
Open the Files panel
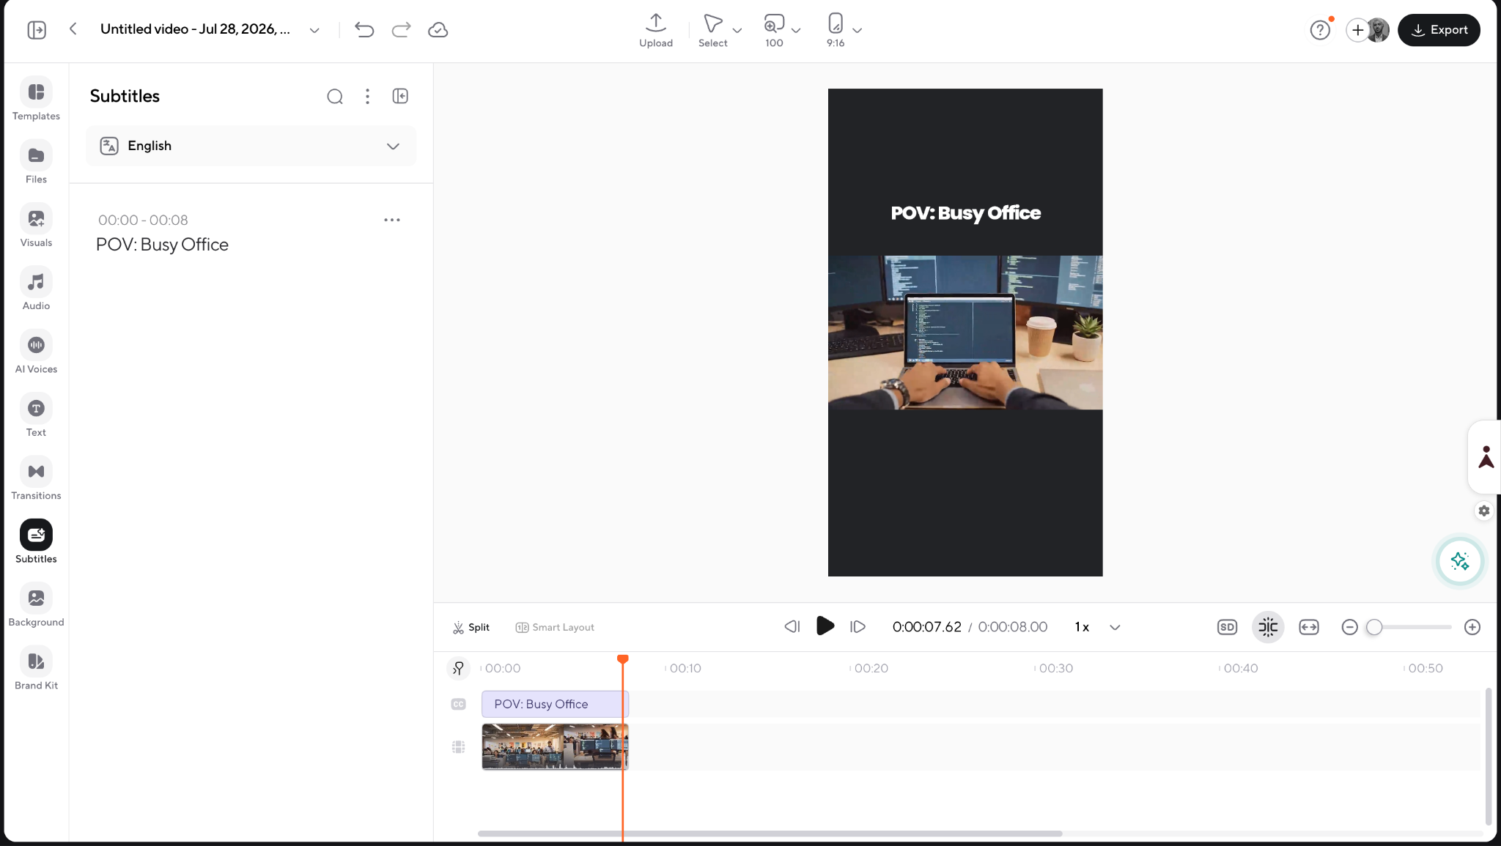(x=36, y=163)
